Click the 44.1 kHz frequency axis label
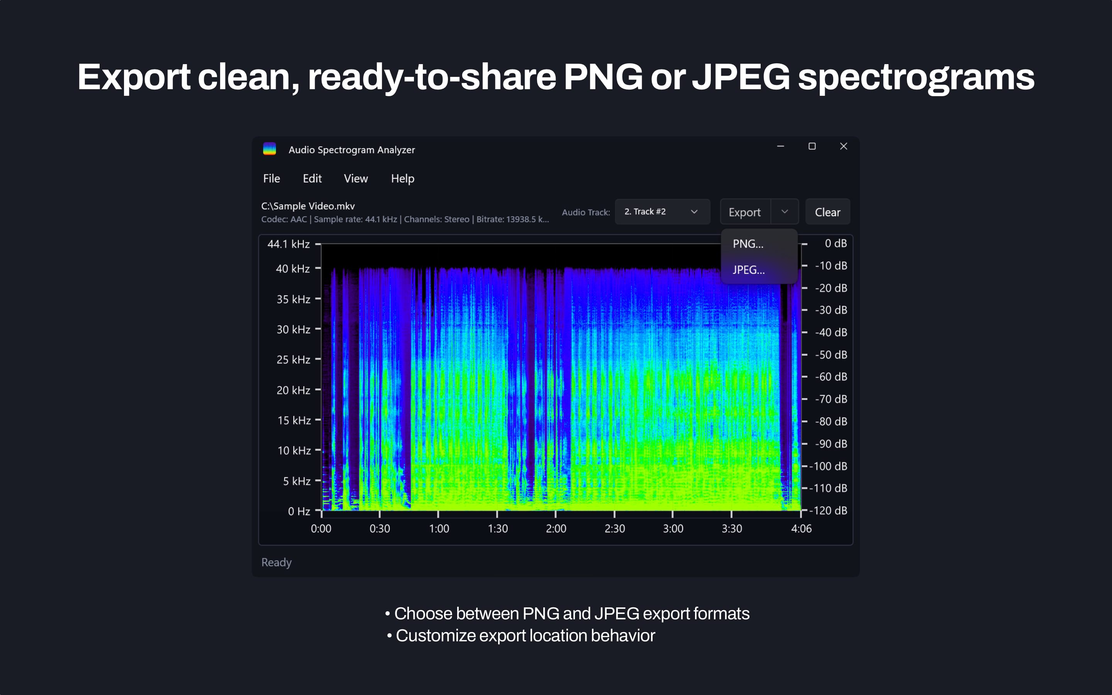The height and width of the screenshot is (695, 1112). (x=288, y=244)
